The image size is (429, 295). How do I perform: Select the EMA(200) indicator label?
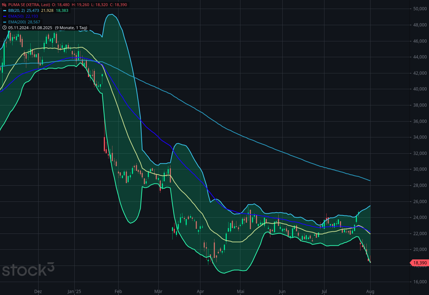(17, 22)
